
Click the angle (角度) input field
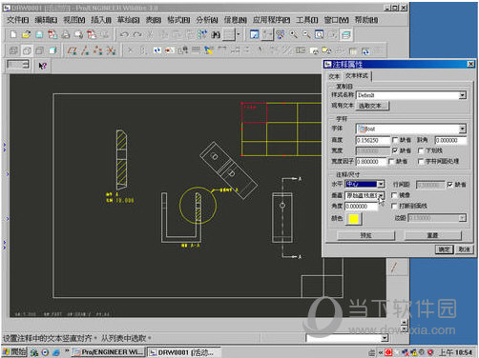(362, 206)
